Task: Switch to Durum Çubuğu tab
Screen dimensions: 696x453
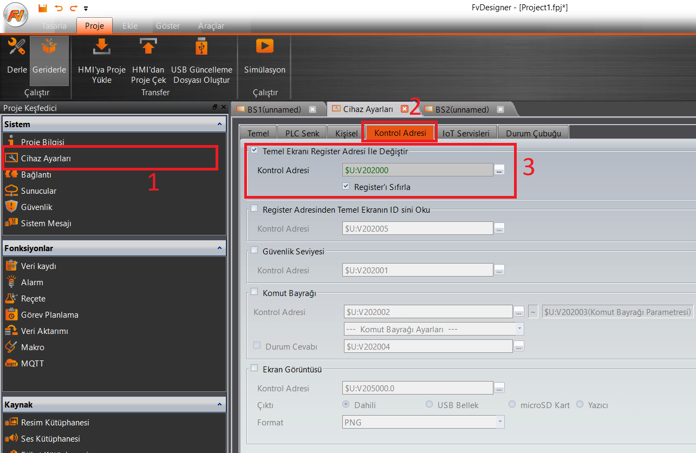Action: click(x=534, y=133)
